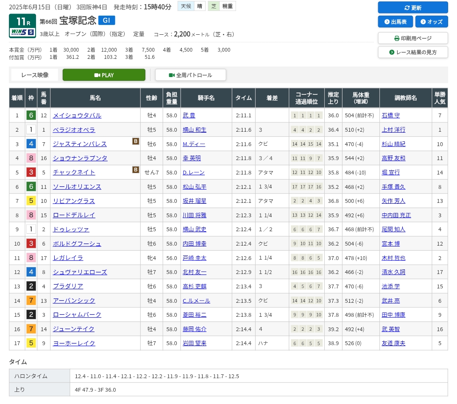
Task: Open horse メイショウタバル page
Action: [x=77, y=116]
